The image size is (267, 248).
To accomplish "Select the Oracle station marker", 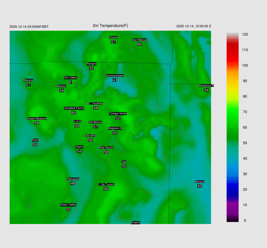I will (113, 37).
